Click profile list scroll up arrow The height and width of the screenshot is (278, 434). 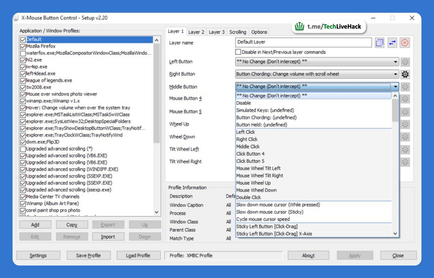(157, 40)
